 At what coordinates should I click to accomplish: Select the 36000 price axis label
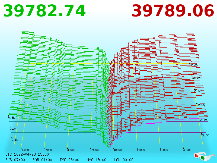(25, 150)
